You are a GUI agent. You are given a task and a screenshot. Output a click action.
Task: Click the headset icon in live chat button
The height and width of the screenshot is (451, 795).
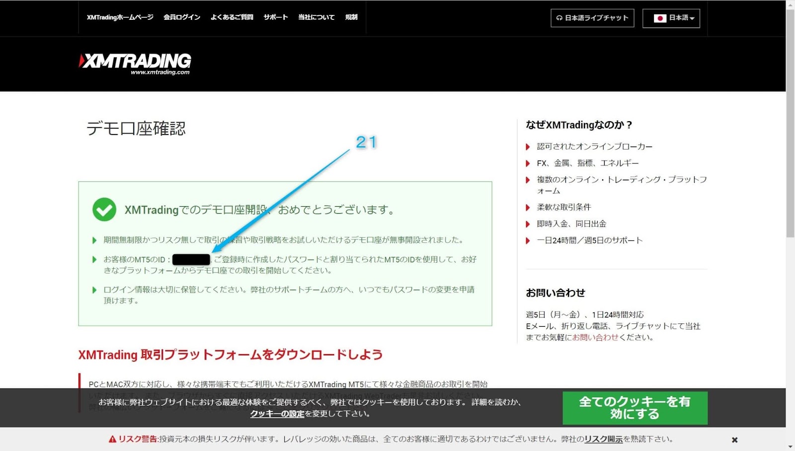tap(559, 18)
